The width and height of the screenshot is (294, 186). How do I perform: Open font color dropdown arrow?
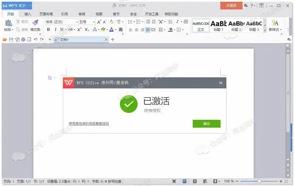[115, 30]
